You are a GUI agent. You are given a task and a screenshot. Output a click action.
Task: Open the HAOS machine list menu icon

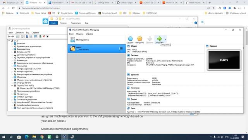121,49
